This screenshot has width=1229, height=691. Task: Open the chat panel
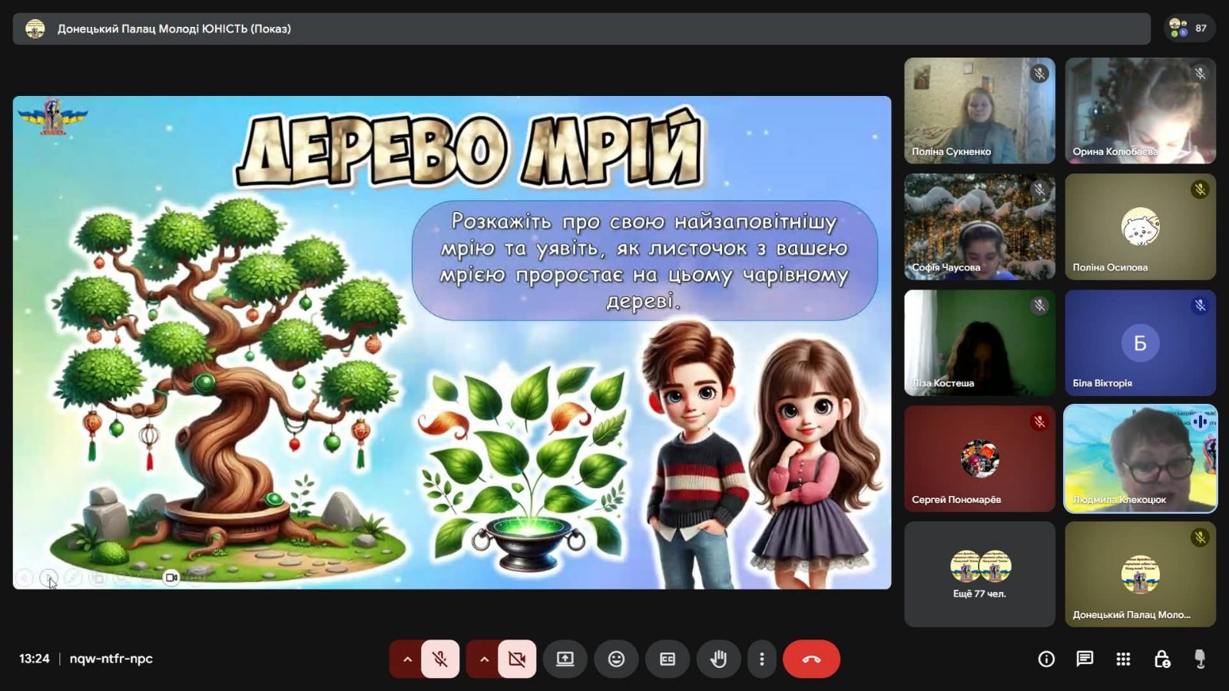point(1085,659)
